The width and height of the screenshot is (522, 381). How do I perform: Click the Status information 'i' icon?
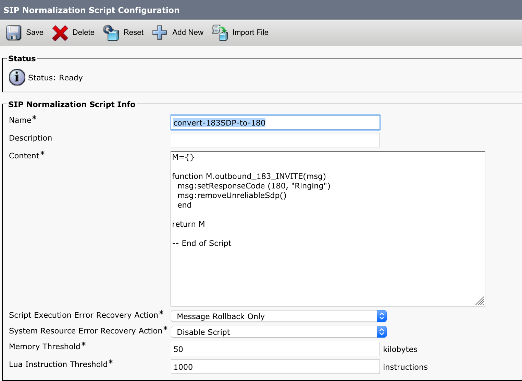(x=16, y=77)
